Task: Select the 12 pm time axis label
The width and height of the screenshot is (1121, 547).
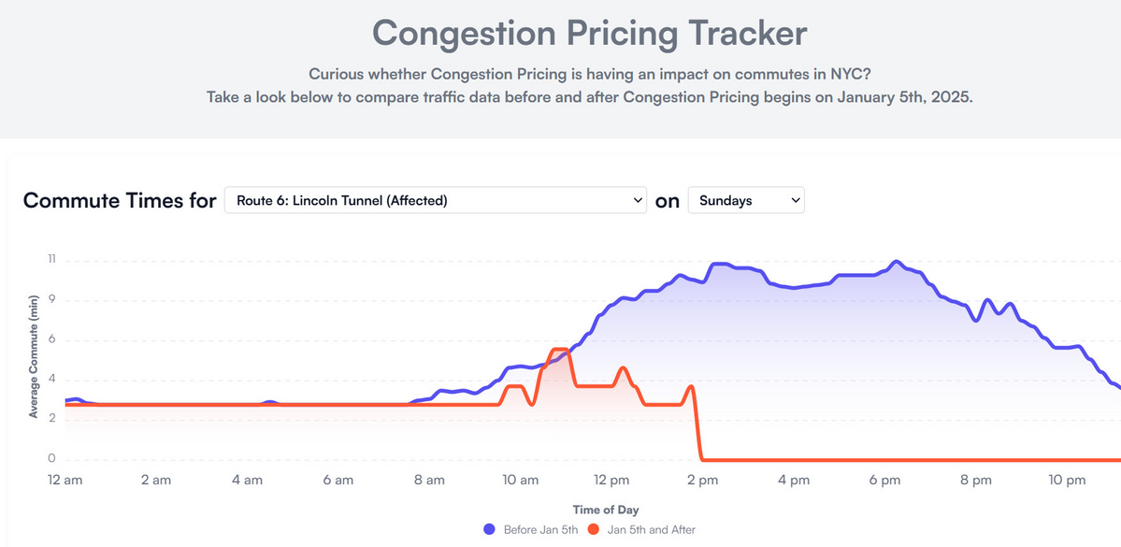Action: pos(611,481)
